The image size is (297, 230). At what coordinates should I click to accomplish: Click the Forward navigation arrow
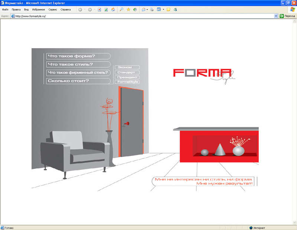pos(90,10)
